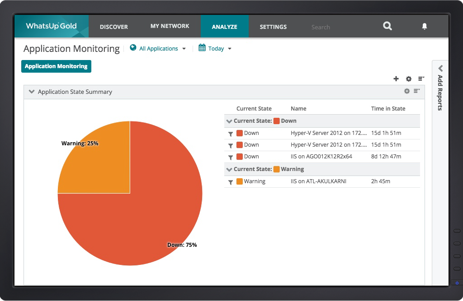This screenshot has height=301, width=463.
Task: Click the 'Down: 75%' pie label
Action: click(182, 245)
